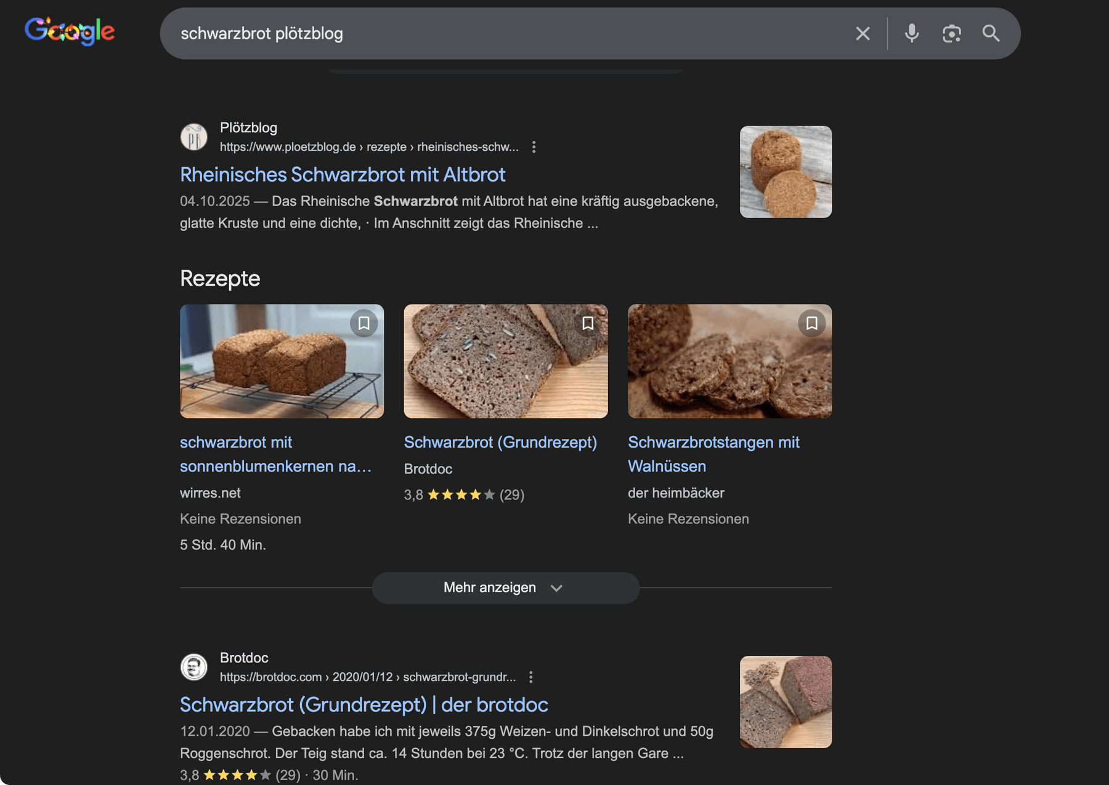The width and height of the screenshot is (1109, 785).
Task: Click the Rheinisches Schwarzbrot result thumbnail
Action: pyautogui.click(x=786, y=172)
